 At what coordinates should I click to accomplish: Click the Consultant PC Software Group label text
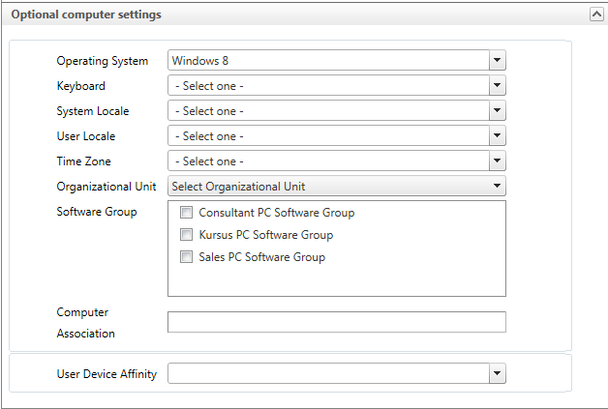[x=276, y=213]
